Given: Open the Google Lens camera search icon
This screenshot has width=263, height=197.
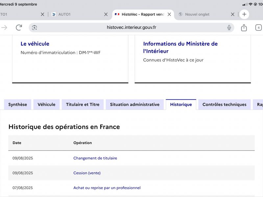Looking at the screenshot, I should tap(35, 28).
